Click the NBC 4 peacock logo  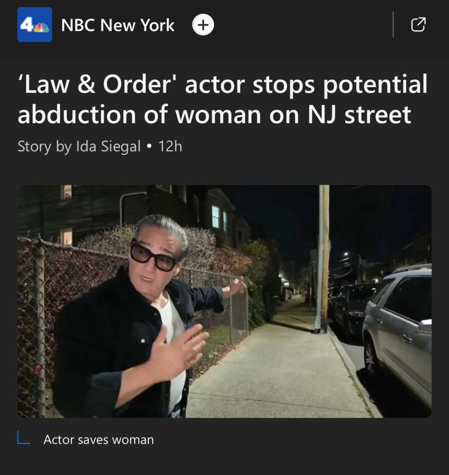pos(35,25)
